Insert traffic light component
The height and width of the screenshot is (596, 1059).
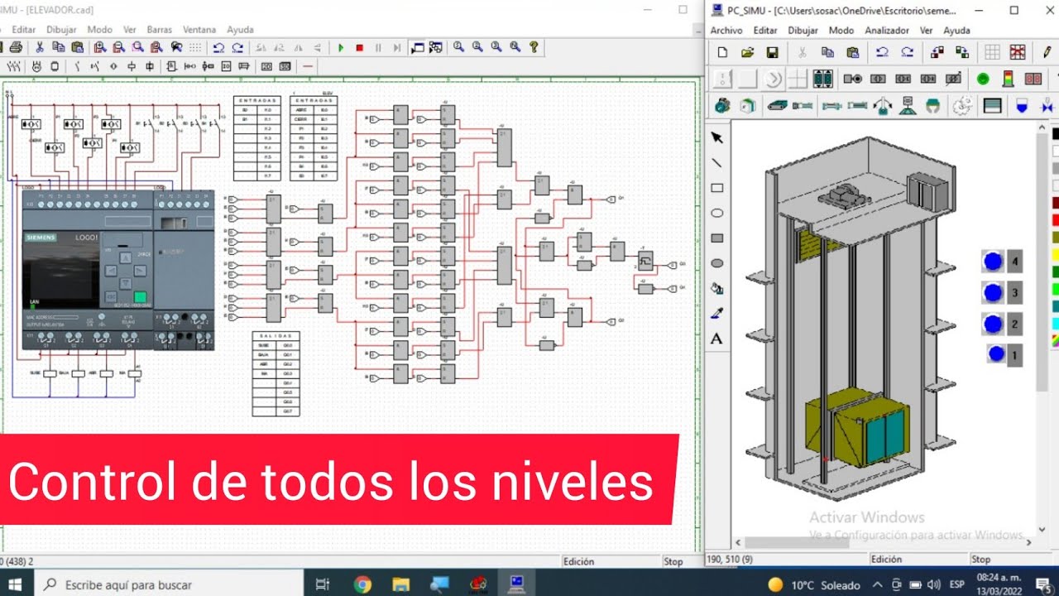tap(1008, 79)
